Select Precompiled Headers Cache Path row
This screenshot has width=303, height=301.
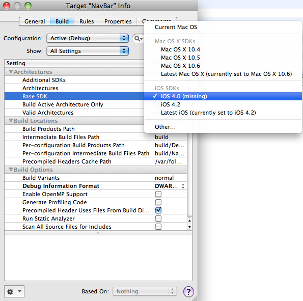(96, 161)
